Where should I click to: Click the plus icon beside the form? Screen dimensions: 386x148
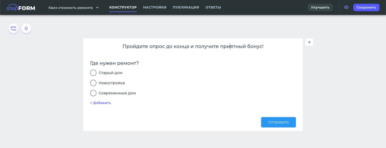click(x=309, y=42)
